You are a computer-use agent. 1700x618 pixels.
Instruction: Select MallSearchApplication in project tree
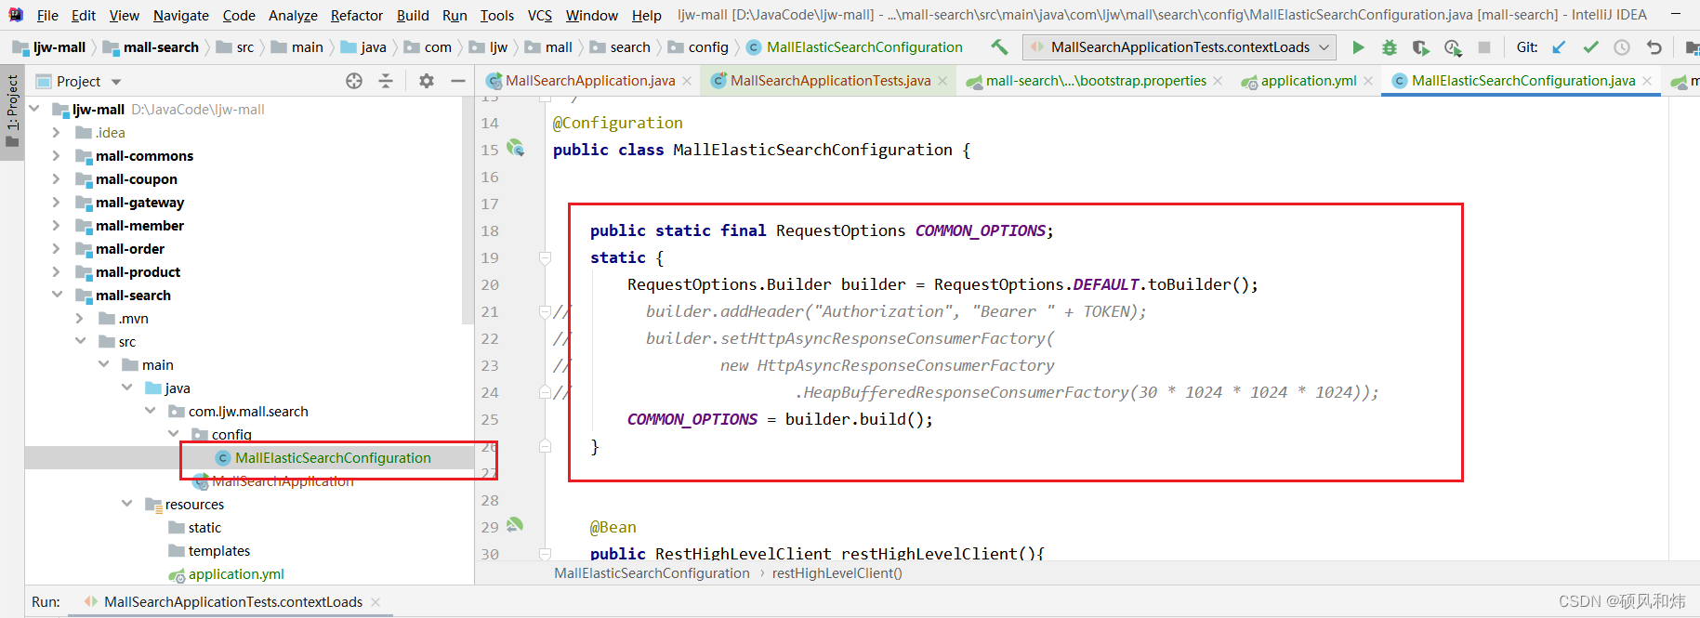click(x=283, y=480)
